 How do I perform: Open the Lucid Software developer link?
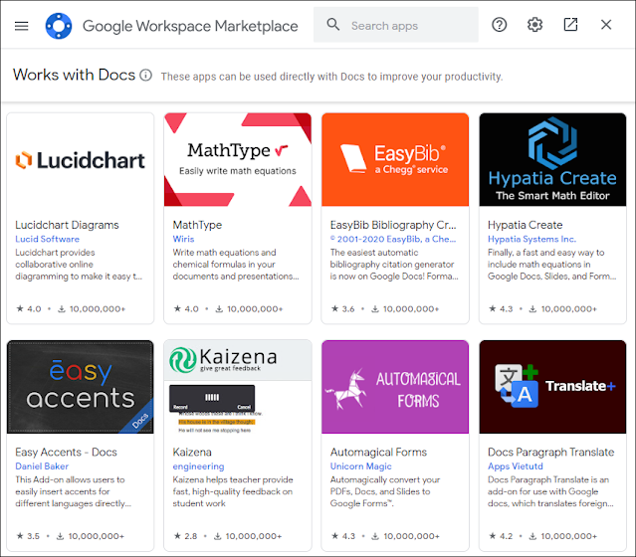pos(47,239)
